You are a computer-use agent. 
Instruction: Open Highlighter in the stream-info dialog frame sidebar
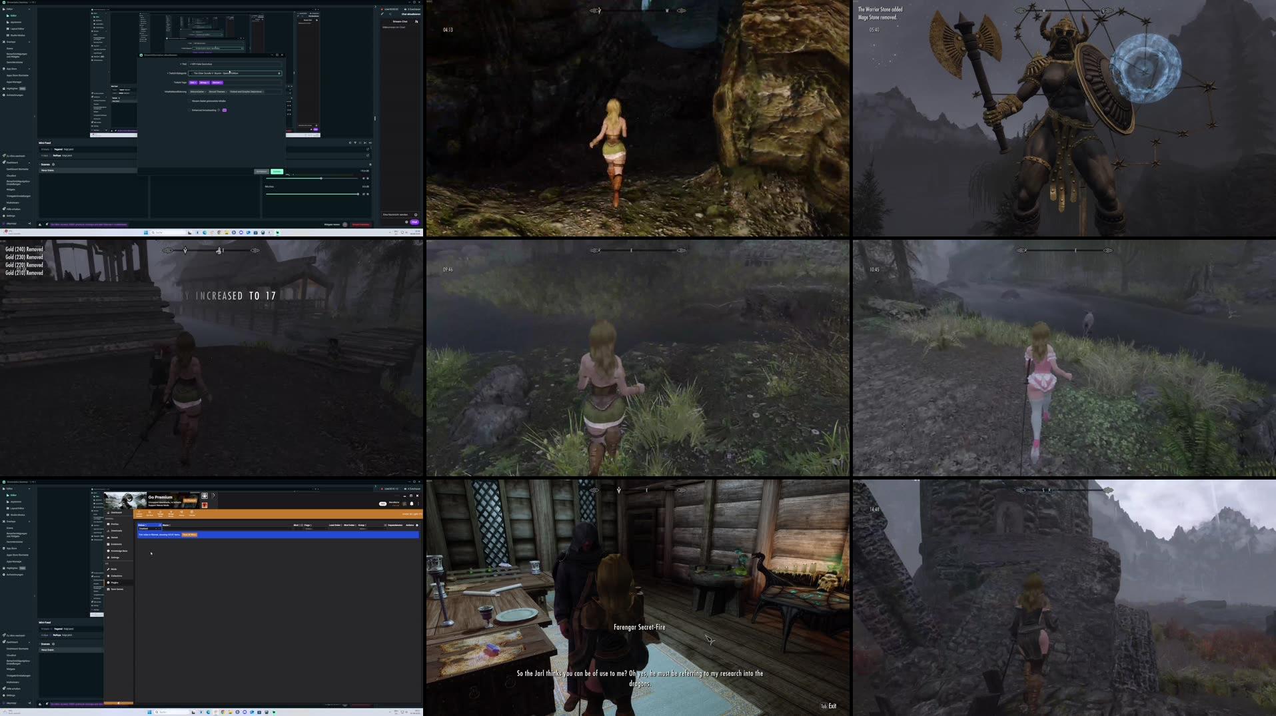pyautogui.click(x=13, y=89)
